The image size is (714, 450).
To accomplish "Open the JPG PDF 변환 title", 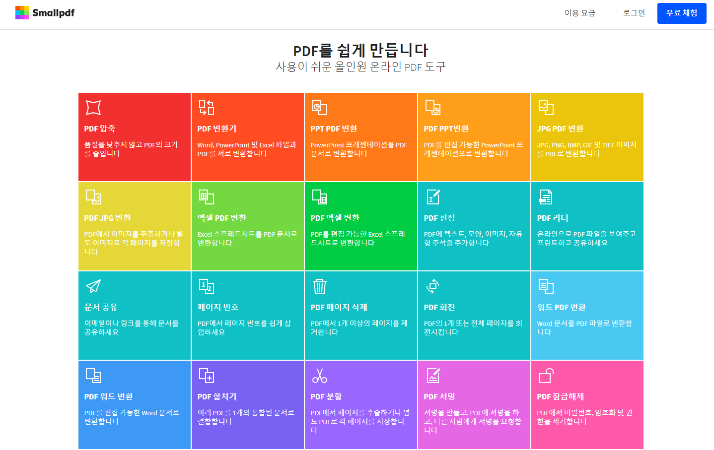I will (x=560, y=129).
